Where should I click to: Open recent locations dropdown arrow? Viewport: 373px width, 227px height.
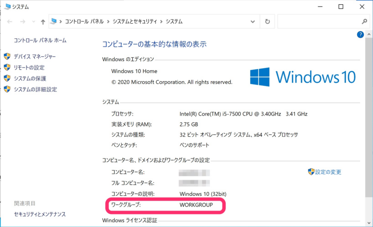(x=34, y=22)
